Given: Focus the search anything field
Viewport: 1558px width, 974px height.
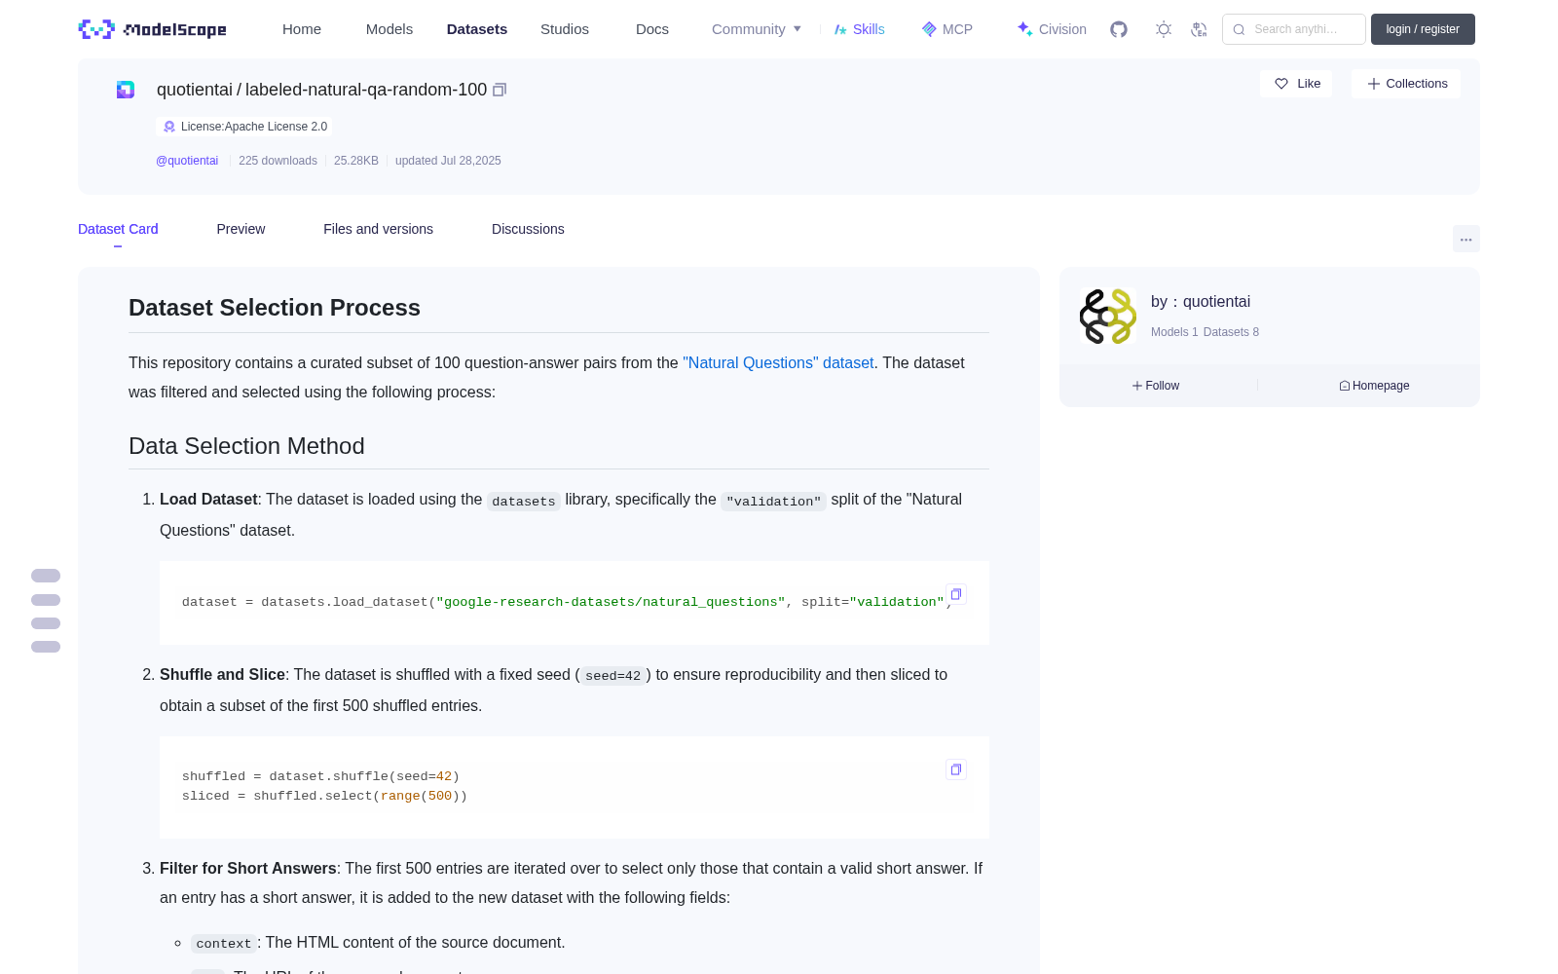Looking at the screenshot, I should 1294,29.
